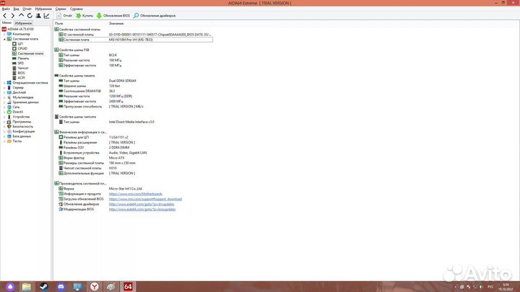
Task: Select SPD item in the tree
Action: coord(22,63)
